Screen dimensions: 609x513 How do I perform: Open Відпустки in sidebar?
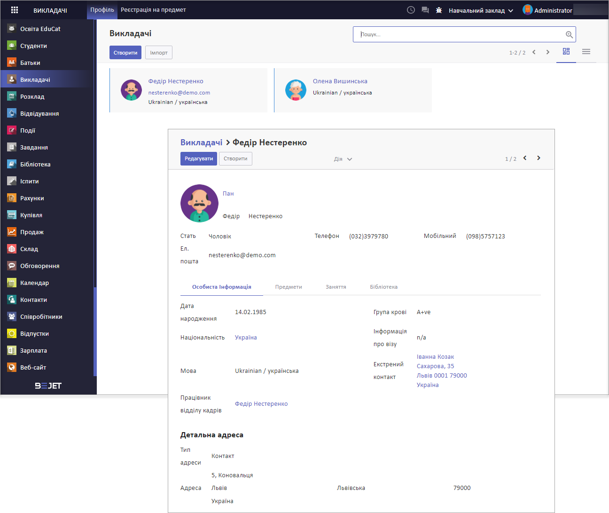47,333
